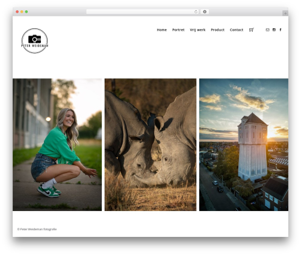Navigate to the Contact page
The width and height of the screenshot is (301, 255).
point(237,30)
